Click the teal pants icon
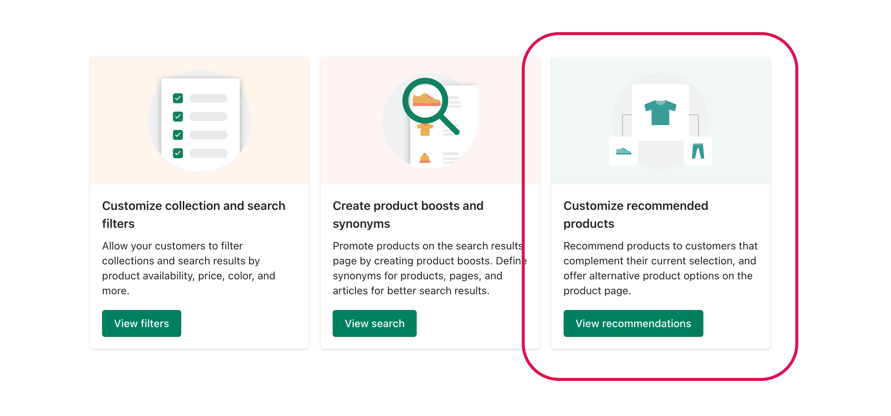Image resolution: width=891 pixels, height=416 pixels. pos(698,151)
